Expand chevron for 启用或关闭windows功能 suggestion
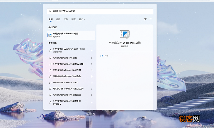214x128 pixels. point(92,58)
